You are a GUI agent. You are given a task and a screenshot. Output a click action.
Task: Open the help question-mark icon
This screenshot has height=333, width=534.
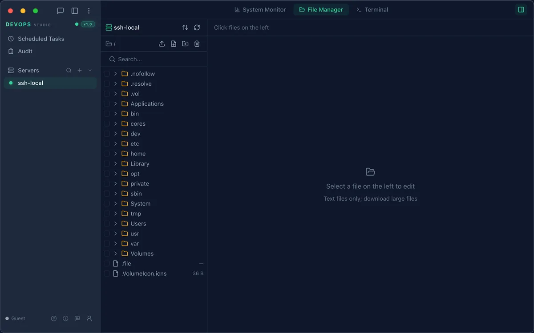(54, 318)
